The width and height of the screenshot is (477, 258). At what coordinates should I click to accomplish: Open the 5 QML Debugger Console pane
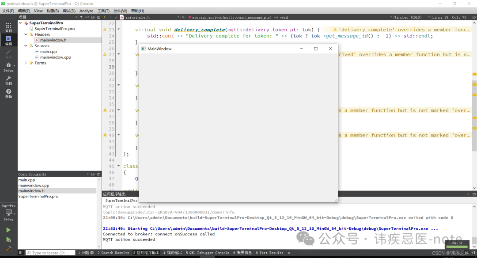(208, 253)
